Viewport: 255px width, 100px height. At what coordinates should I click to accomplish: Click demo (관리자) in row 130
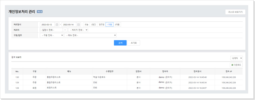(165, 77)
